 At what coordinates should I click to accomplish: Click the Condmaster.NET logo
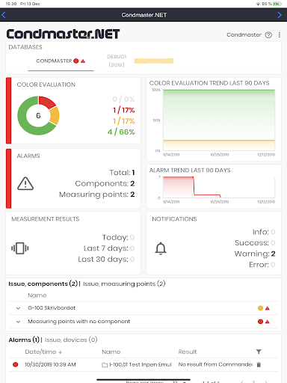(x=63, y=34)
